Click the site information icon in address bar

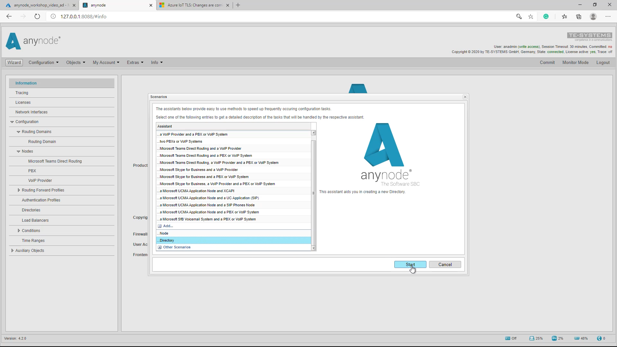pyautogui.click(x=53, y=16)
